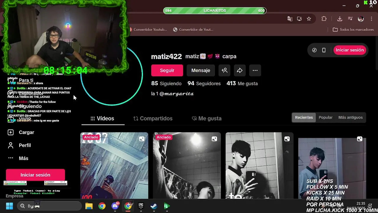Click the Empresa footer link
The image size is (378, 213).
(x=14, y=196)
